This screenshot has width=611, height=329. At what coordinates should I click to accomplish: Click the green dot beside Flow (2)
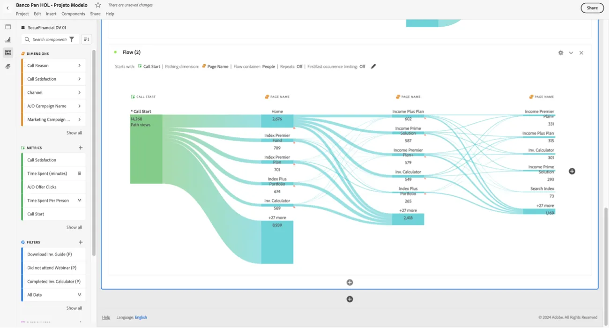pos(115,52)
